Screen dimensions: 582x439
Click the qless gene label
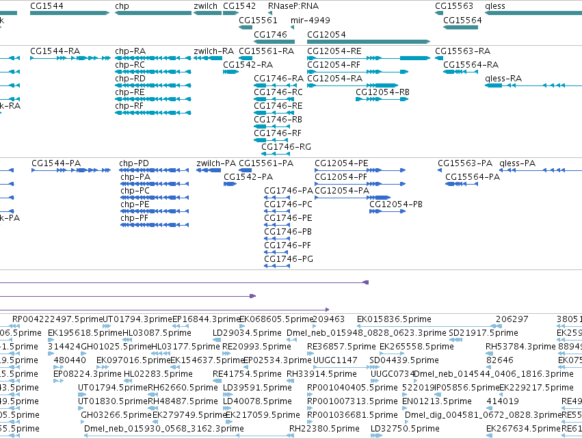click(495, 6)
